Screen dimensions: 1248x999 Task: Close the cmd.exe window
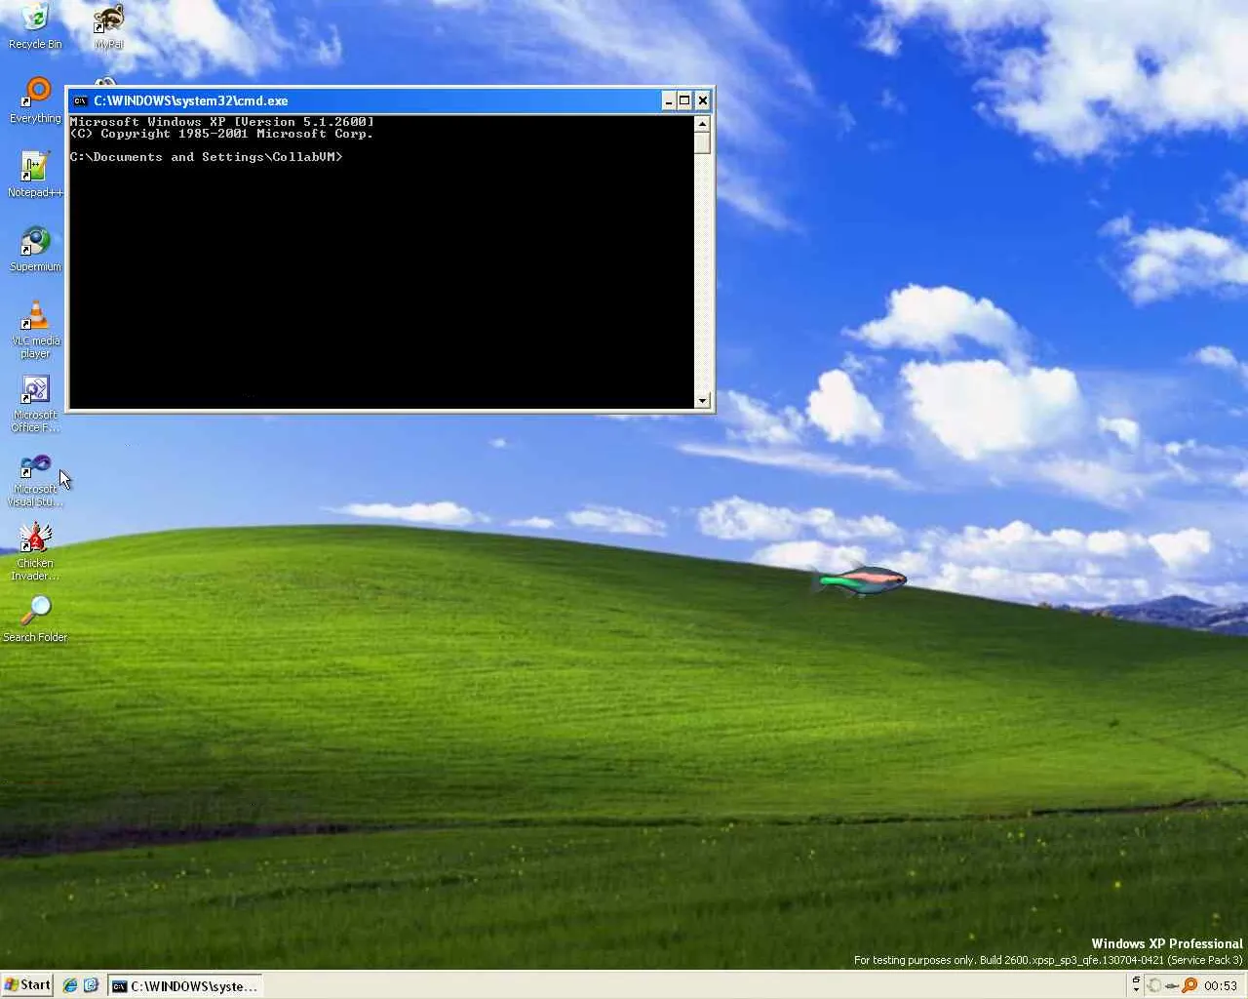pos(702,100)
